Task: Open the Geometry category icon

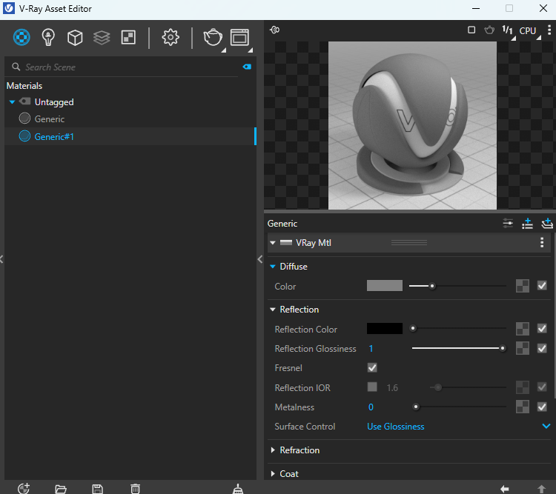Action: pyautogui.click(x=75, y=37)
